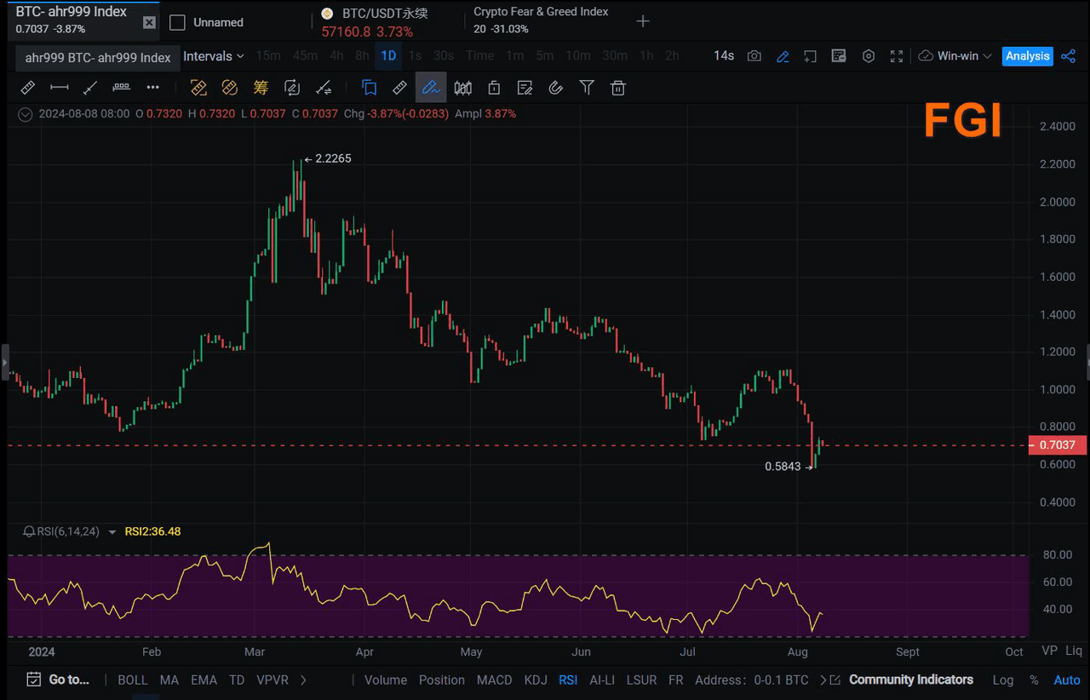Select the 15m interval
1090x700 pixels.
[268, 55]
